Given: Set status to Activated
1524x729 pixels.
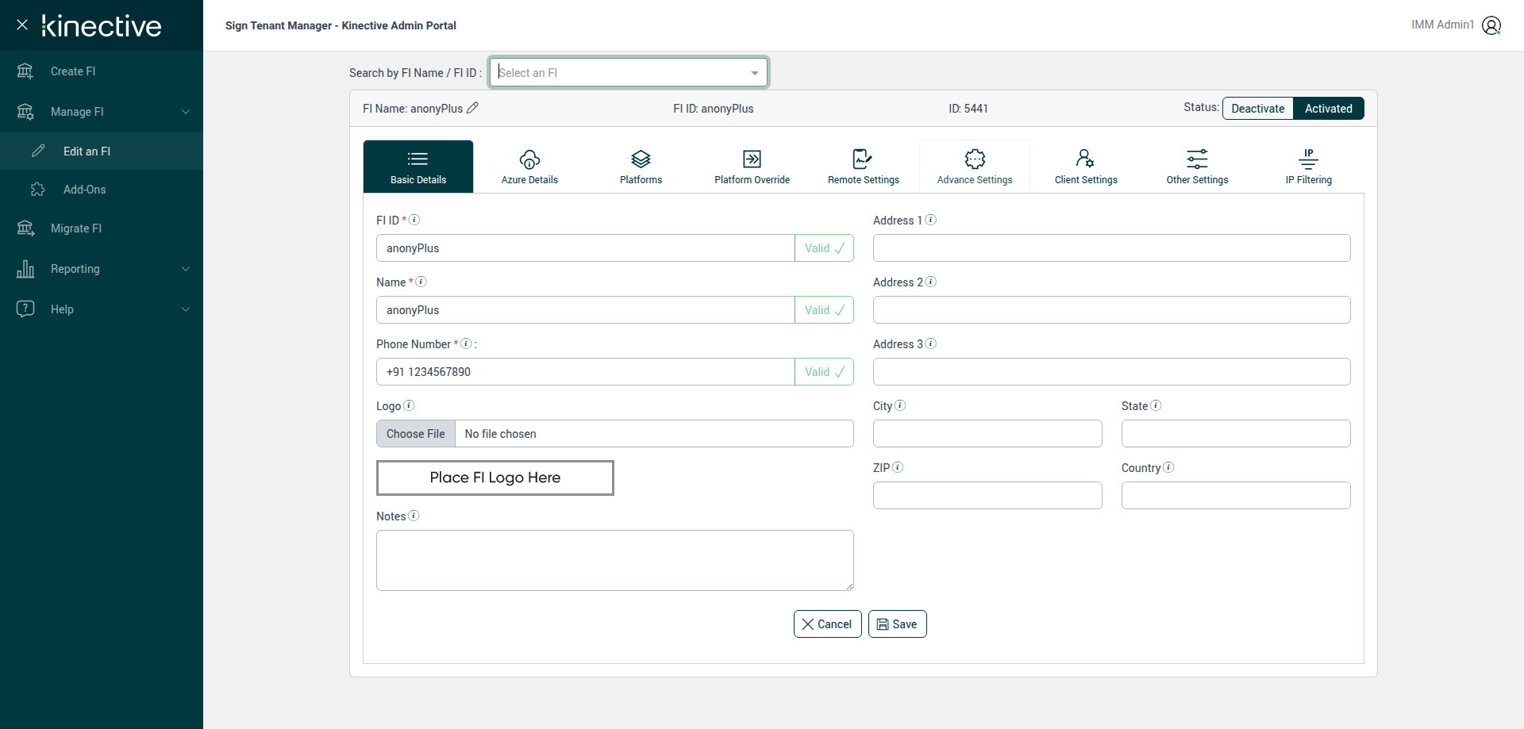Looking at the screenshot, I should tap(1329, 109).
